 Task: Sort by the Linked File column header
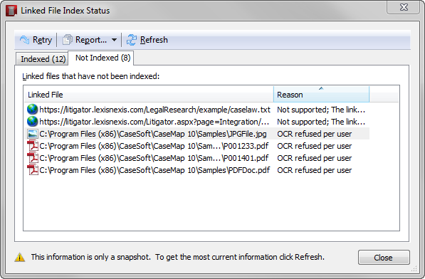149,94
